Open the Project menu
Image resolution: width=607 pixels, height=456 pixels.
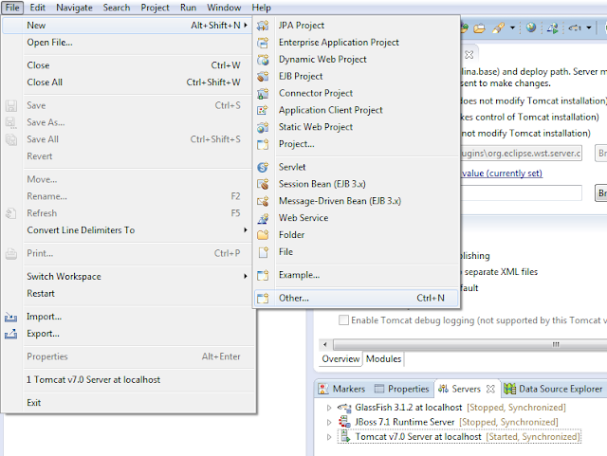coord(155,8)
